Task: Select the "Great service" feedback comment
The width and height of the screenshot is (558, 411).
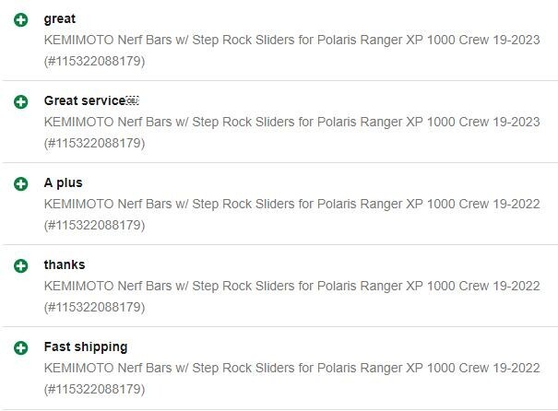Action: (84, 100)
